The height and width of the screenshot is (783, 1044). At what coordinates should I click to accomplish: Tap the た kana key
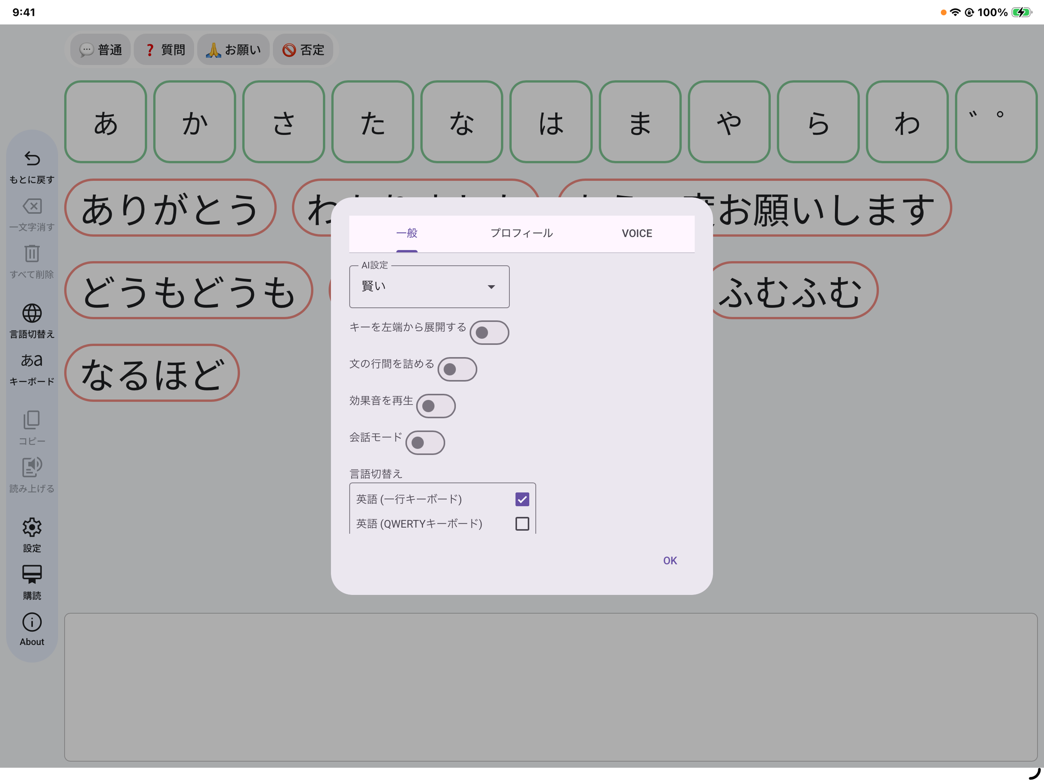pos(373,122)
